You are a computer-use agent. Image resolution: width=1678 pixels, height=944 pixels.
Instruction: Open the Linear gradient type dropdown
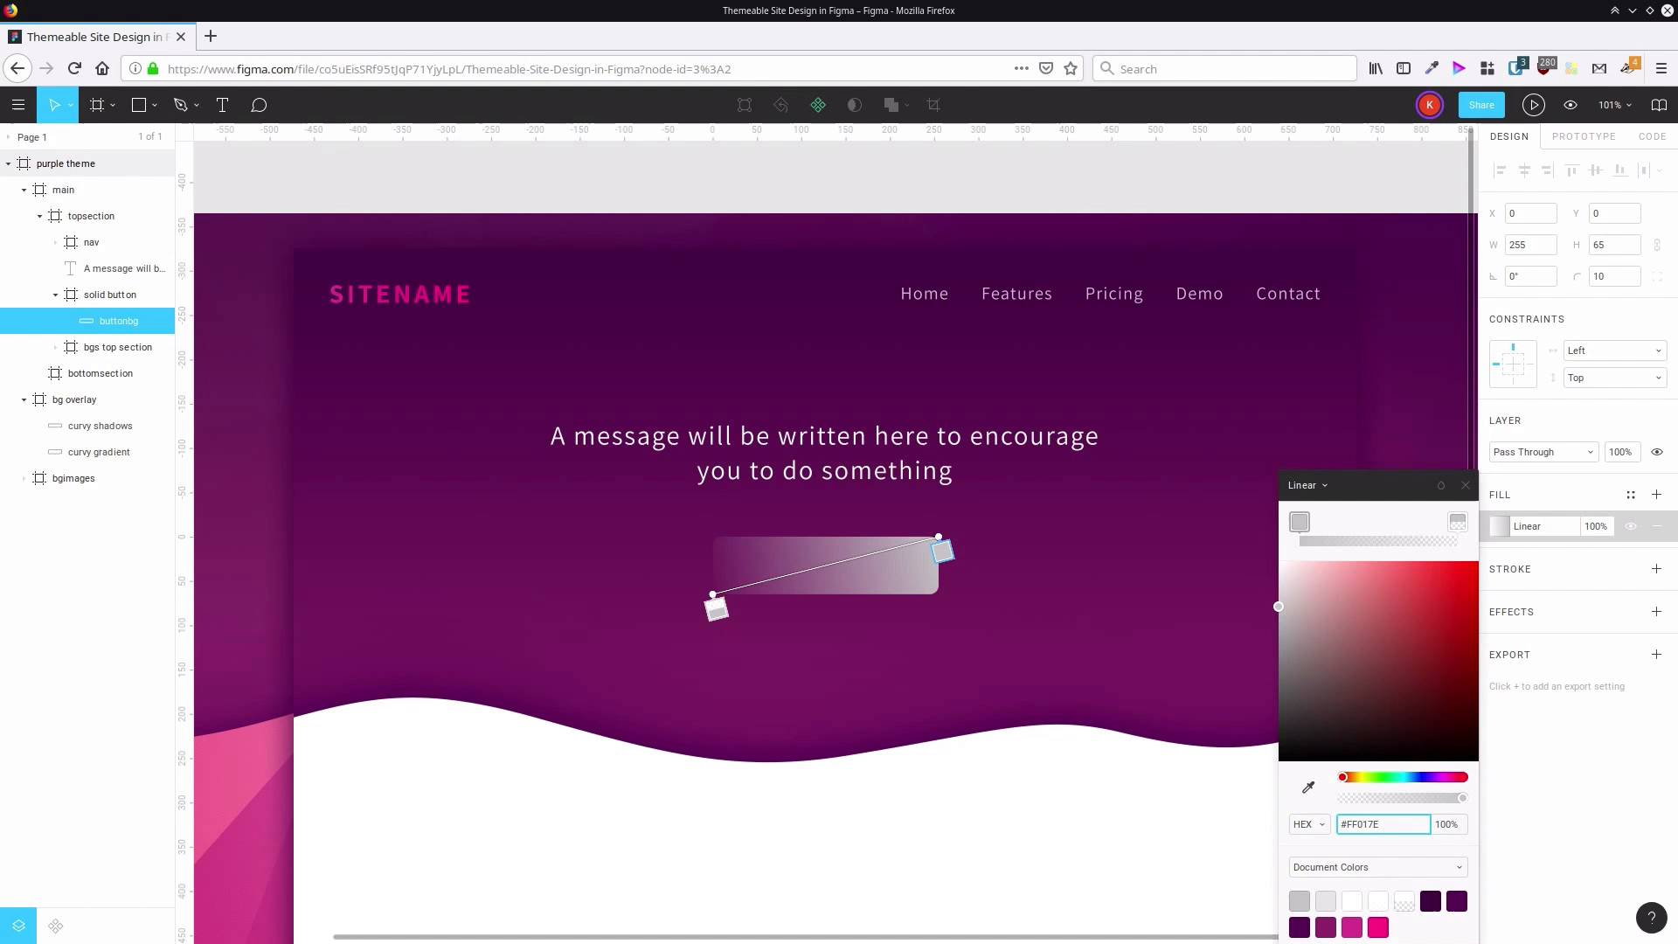click(x=1307, y=485)
